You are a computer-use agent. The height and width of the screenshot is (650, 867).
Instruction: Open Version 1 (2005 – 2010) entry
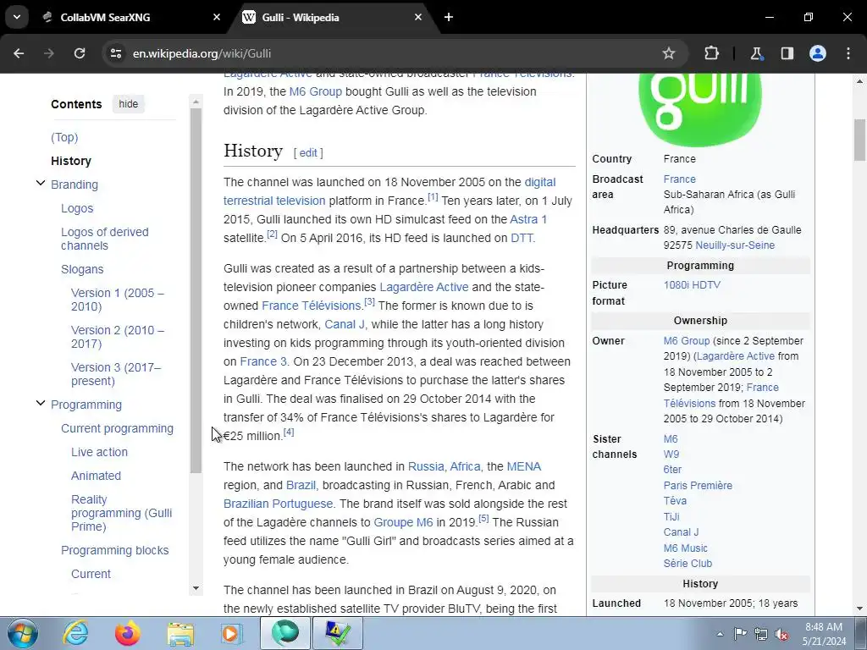(117, 300)
